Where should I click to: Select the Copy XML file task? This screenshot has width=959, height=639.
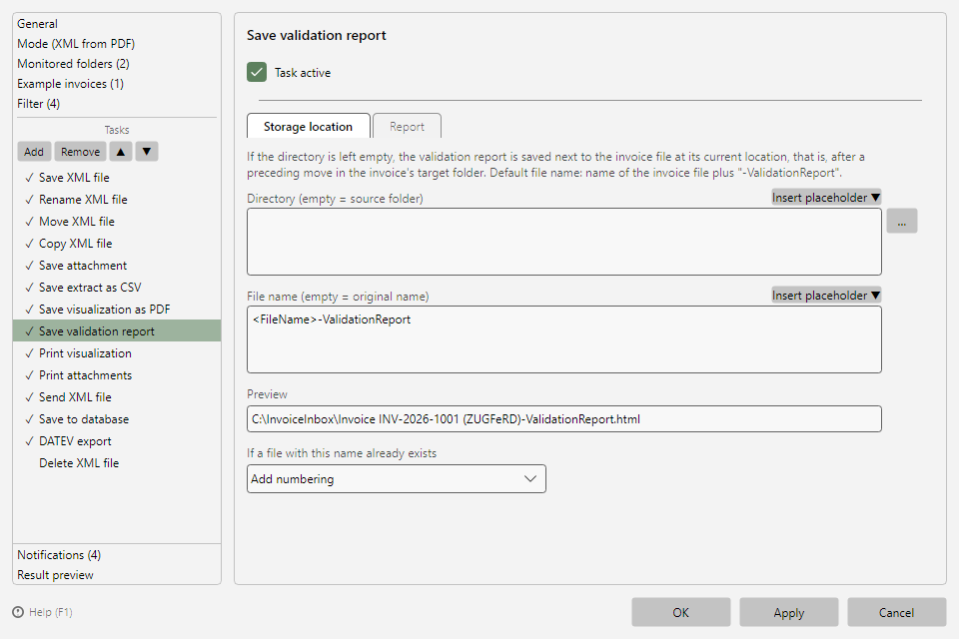[x=116, y=244]
